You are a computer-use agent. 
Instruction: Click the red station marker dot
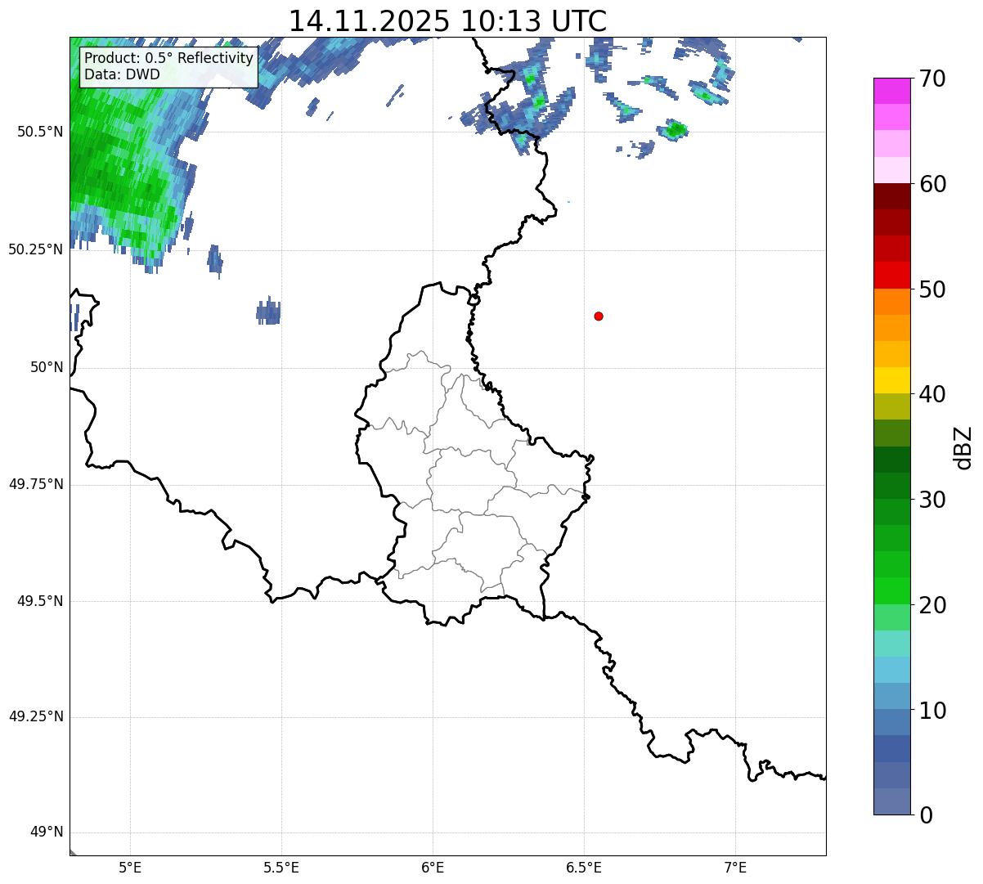pos(599,316)
